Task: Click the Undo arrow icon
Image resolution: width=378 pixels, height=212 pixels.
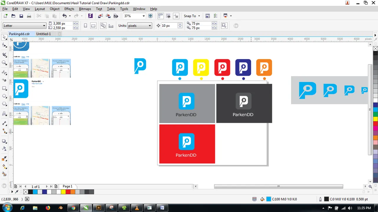Action: [x=64, y=16]
